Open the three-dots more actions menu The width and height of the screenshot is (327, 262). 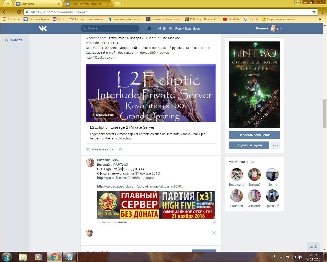[275, 145]
